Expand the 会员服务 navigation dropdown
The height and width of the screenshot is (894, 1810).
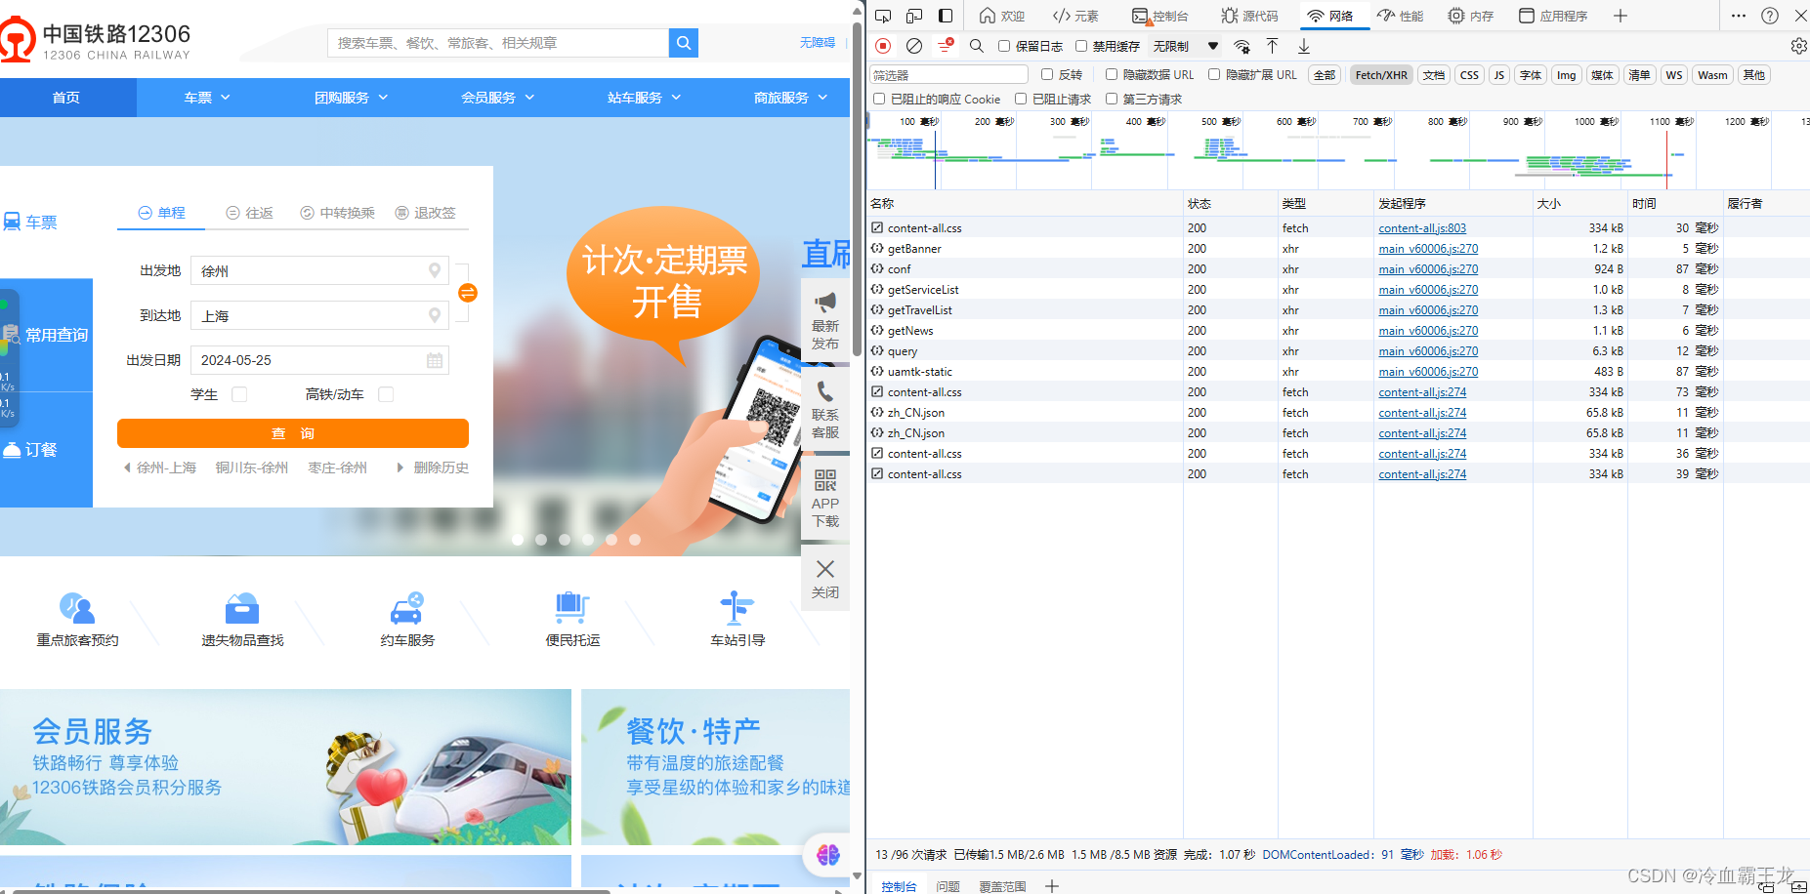pos(498,98)
